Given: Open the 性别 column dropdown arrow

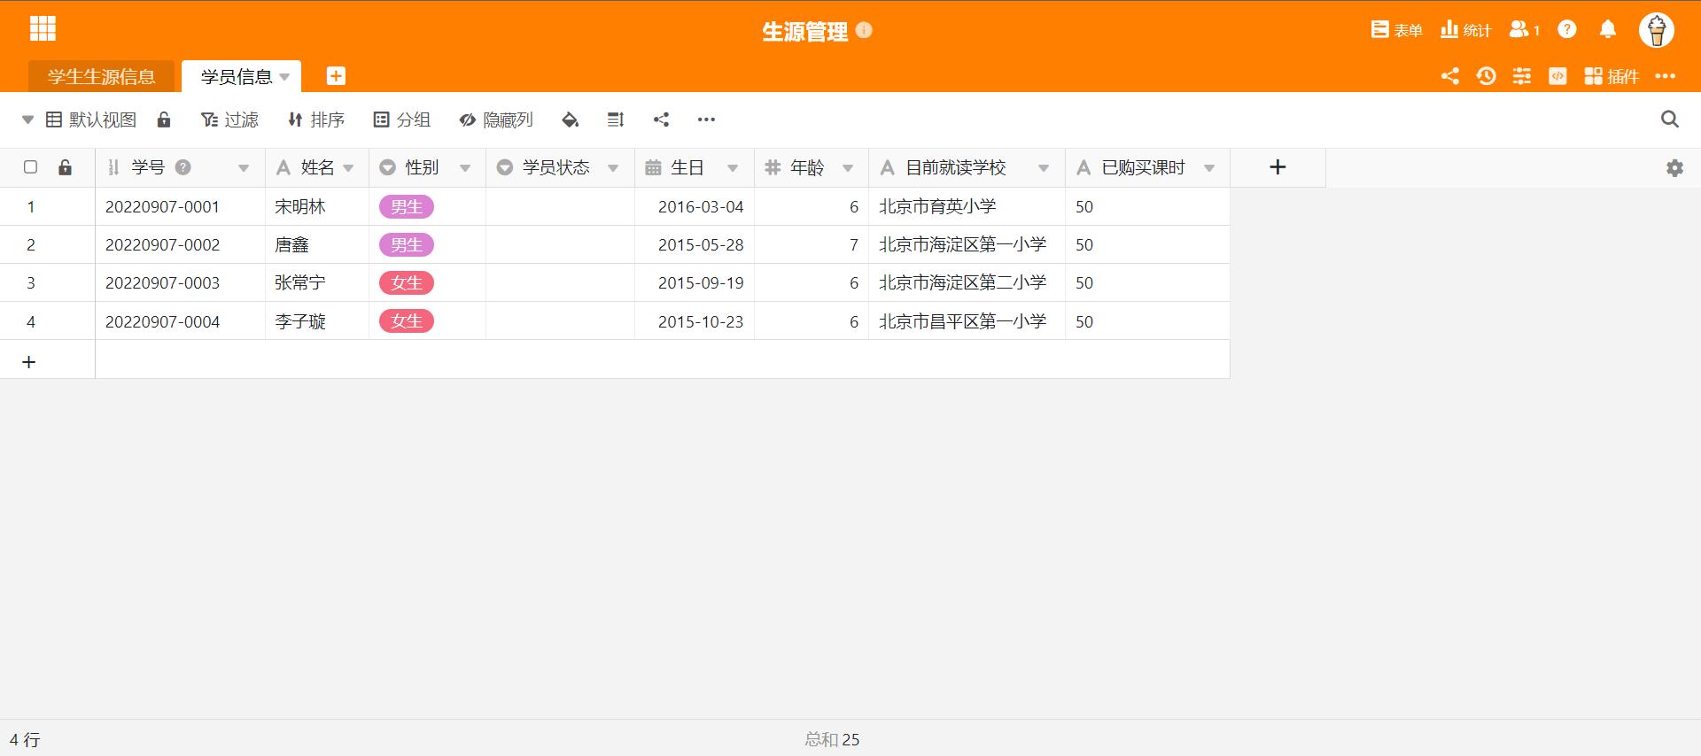Looking at the screenshot, I should pyautogui.click(x=465, y=168).
